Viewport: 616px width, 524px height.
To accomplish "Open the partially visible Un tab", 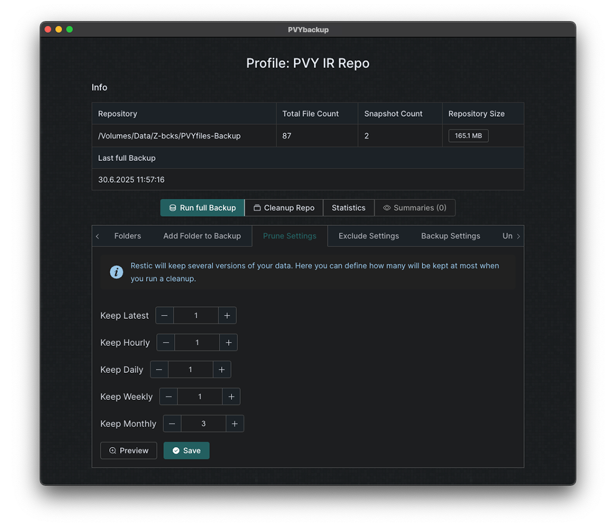I will point(507,236).
